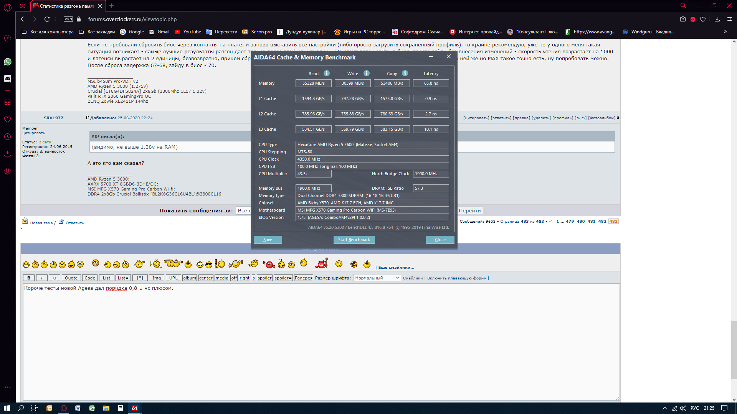The width and height of the screenshot is (737, 414).
Task: Launch AIDA64 from the taskbar
Action: point(135,408)
